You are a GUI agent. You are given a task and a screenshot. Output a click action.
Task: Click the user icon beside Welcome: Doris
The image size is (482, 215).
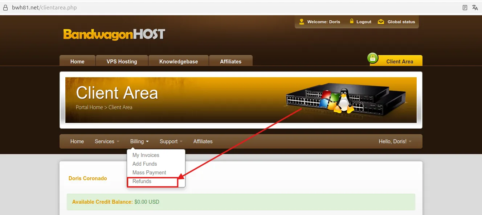301,22
